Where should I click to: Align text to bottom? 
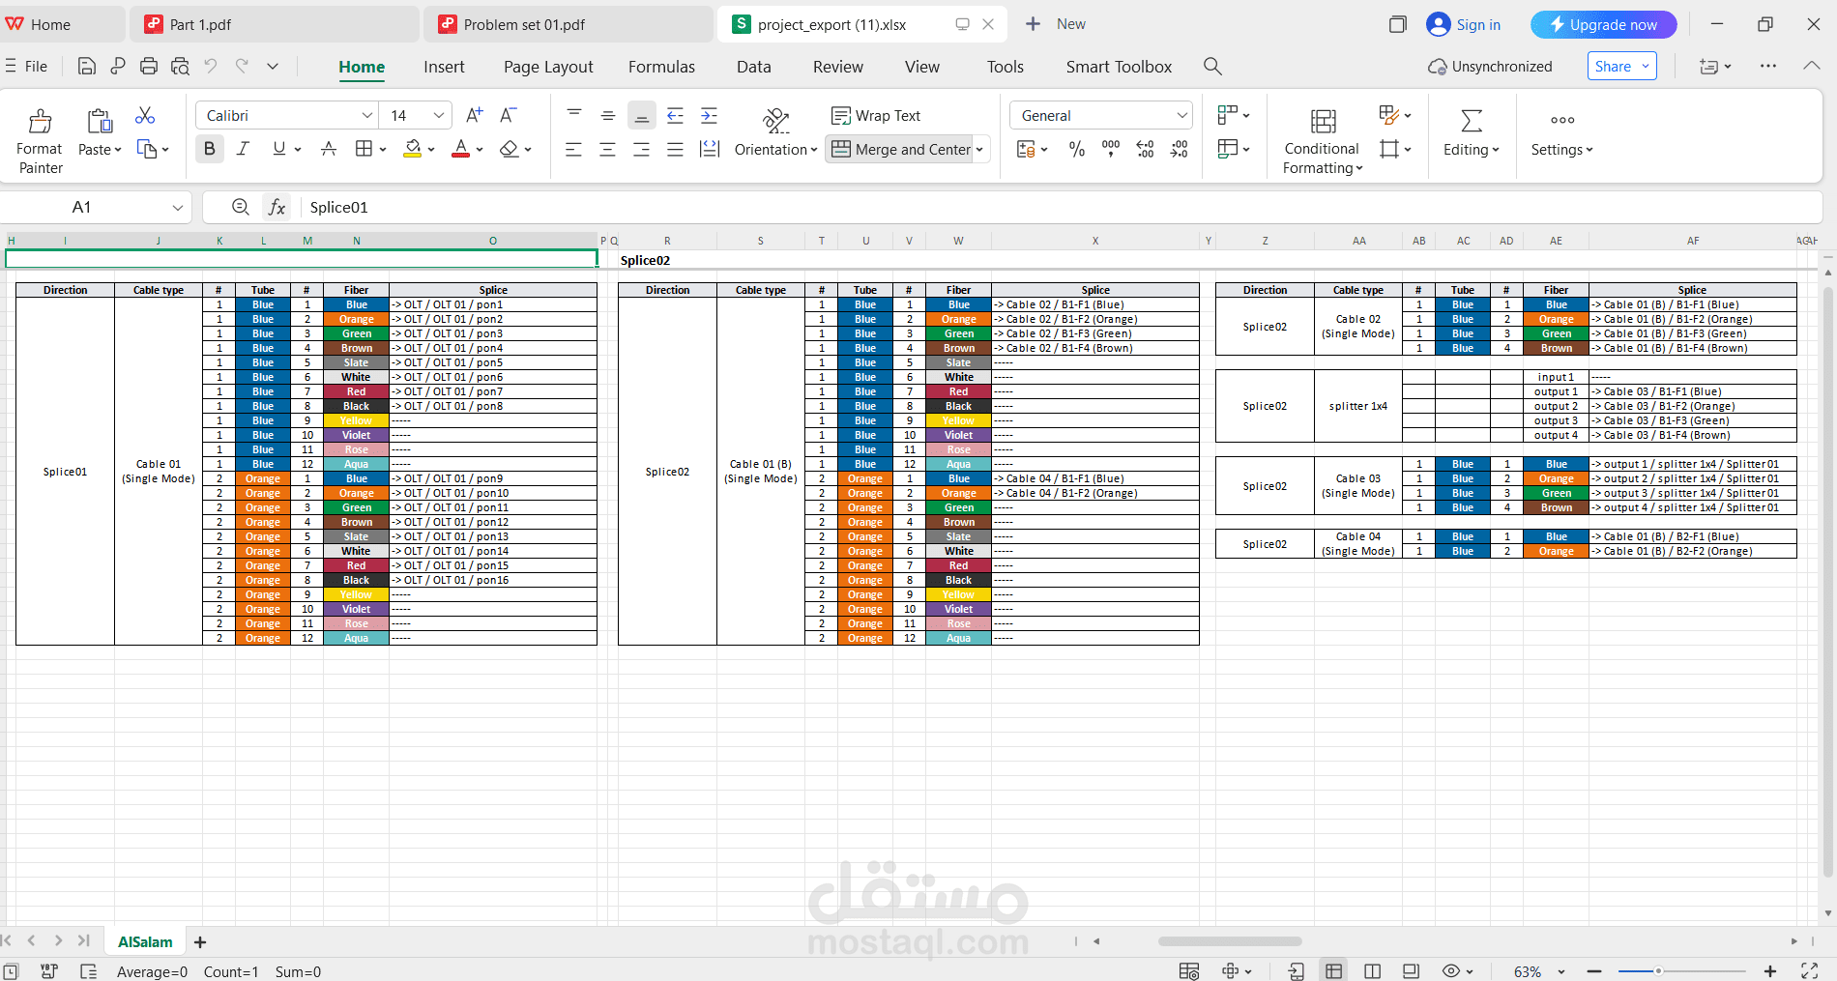point(641,115)
